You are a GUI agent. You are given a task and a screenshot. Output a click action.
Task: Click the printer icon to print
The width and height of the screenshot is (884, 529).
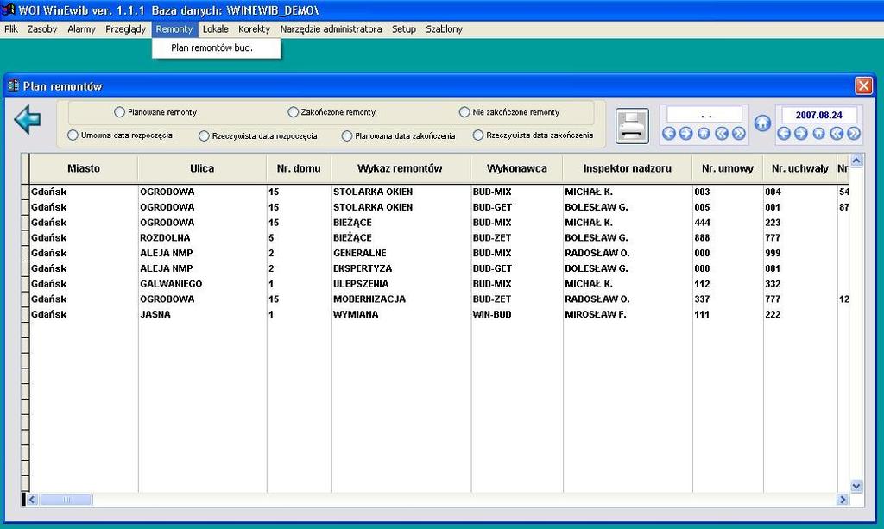tap(632, 126)
